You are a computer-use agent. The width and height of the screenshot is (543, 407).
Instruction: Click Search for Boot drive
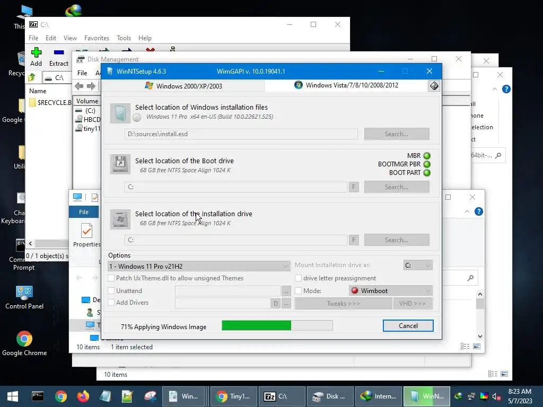click(x=397, y=187)
